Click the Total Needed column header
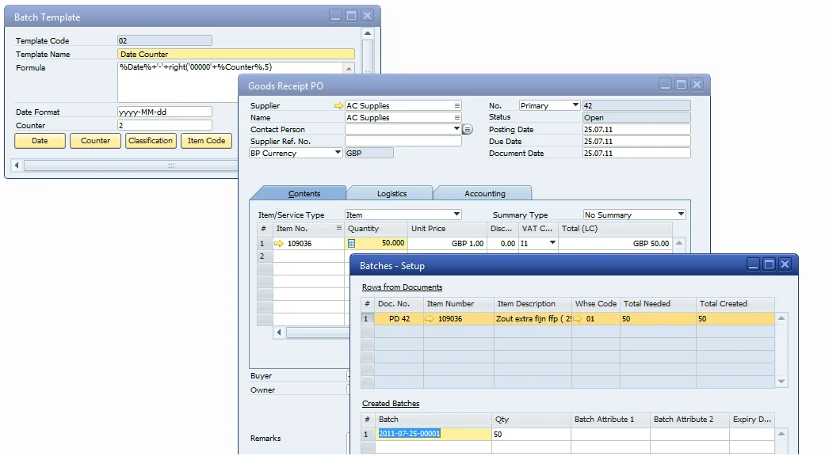Image resolution: width=825 pixels, height=456 pixels. point(658,304)
